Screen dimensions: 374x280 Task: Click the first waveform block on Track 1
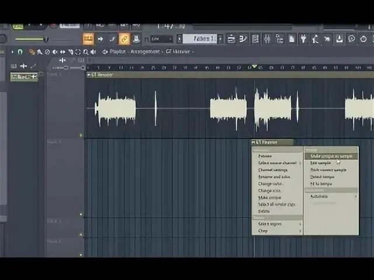[116, 108]
